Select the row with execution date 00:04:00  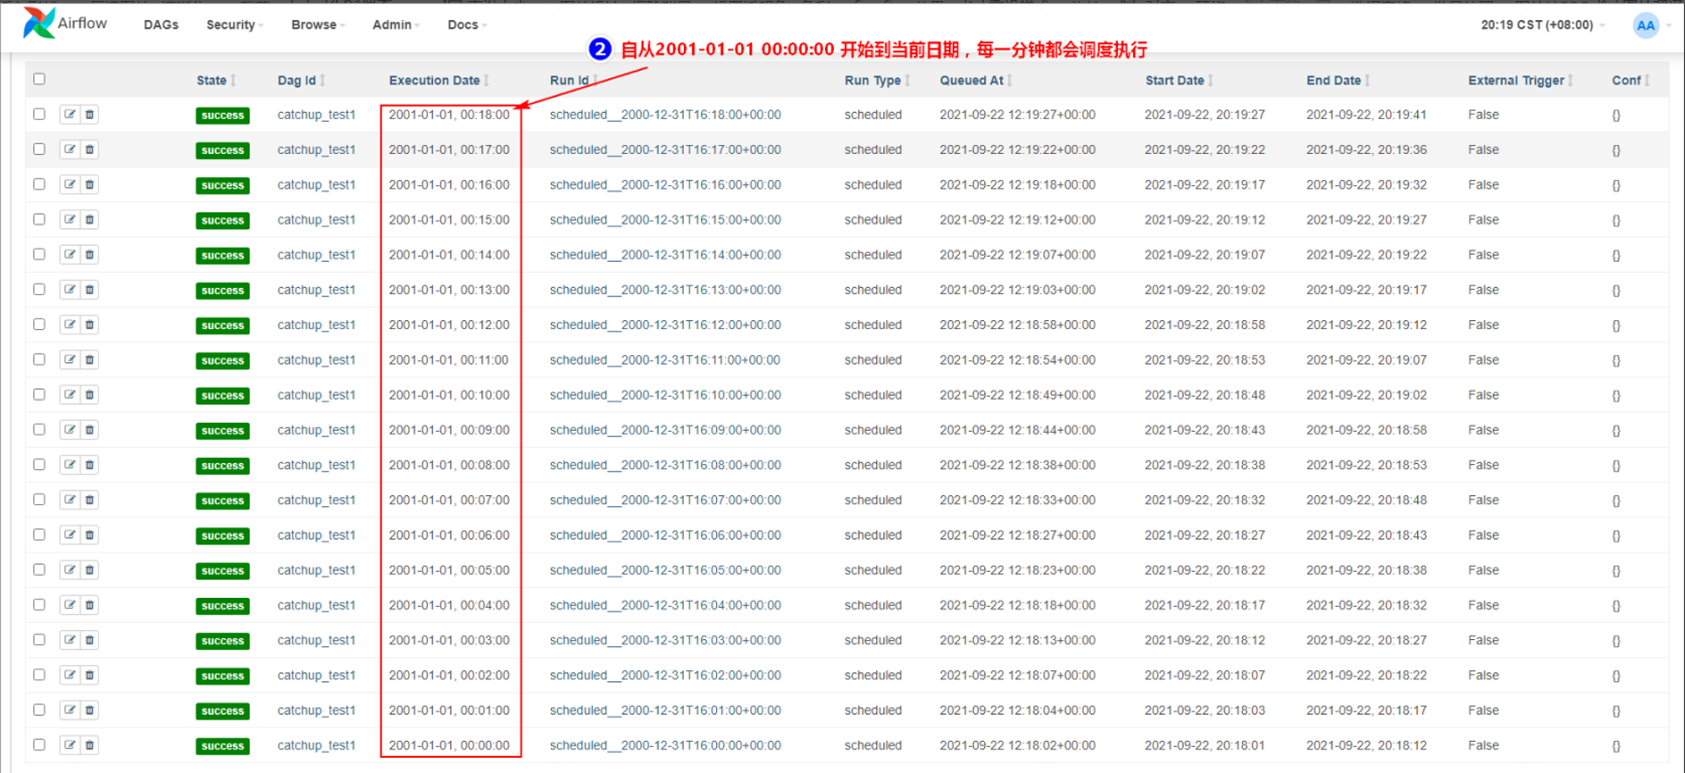39,605
